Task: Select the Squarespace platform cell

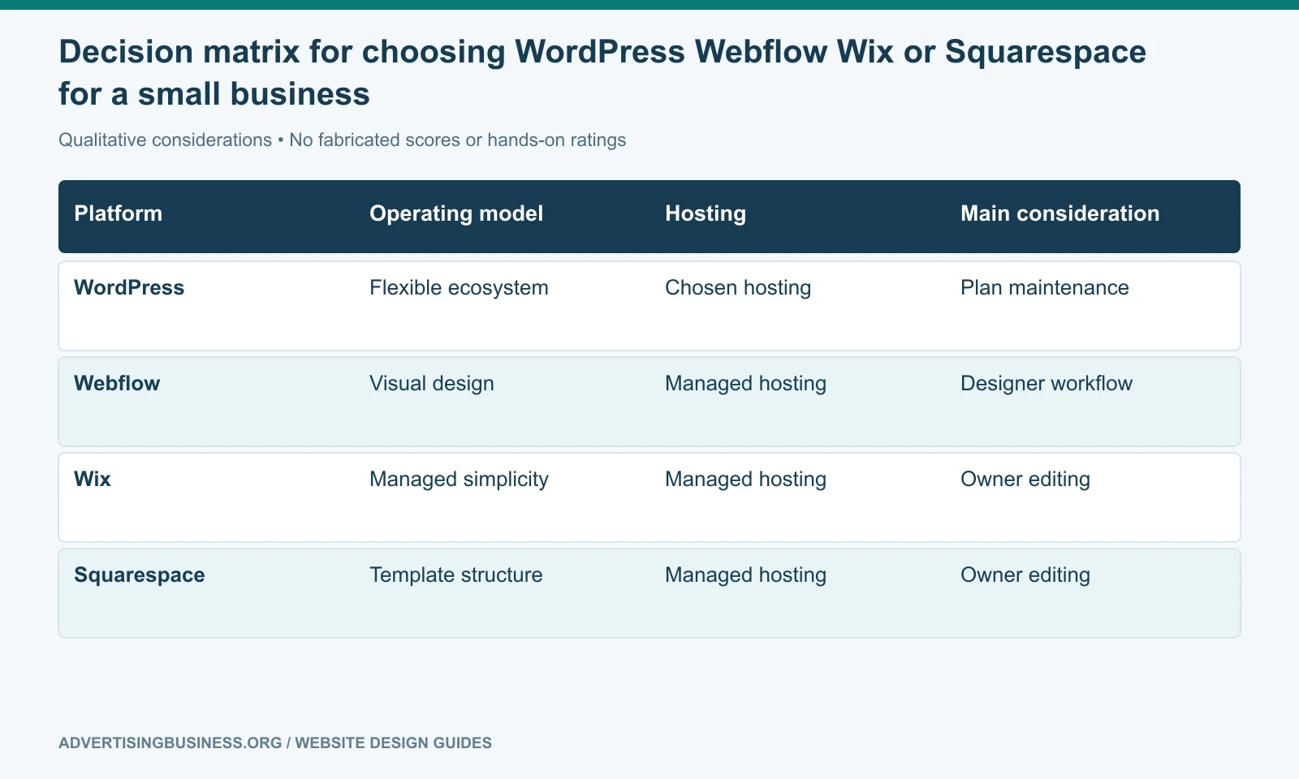Action: [x=140, y=575]
